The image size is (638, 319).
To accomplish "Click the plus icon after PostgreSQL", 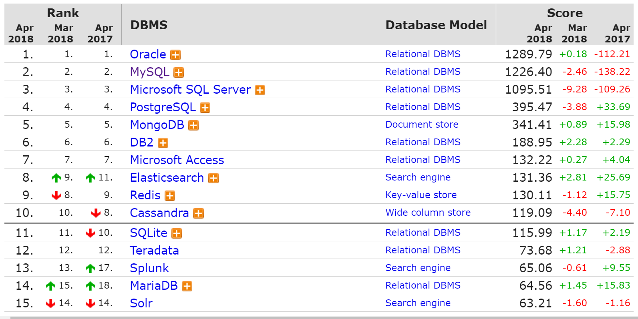I will [x=205, y=108].
